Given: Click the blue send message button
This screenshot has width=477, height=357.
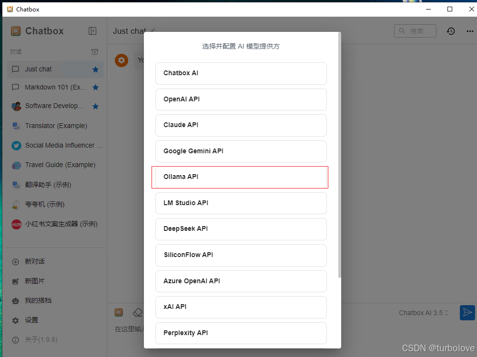Looking at the screenshot, I should 467,313.
